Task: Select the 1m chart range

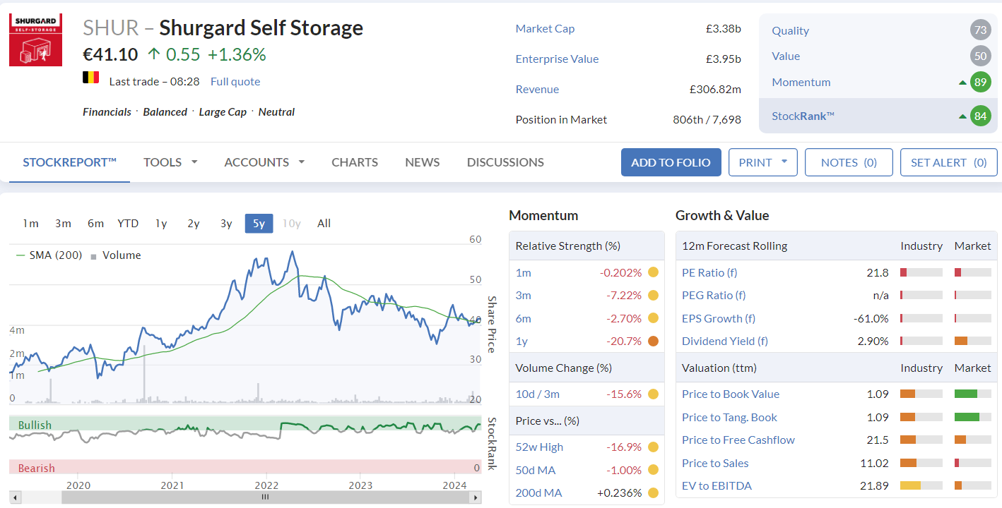Action: 30,224
